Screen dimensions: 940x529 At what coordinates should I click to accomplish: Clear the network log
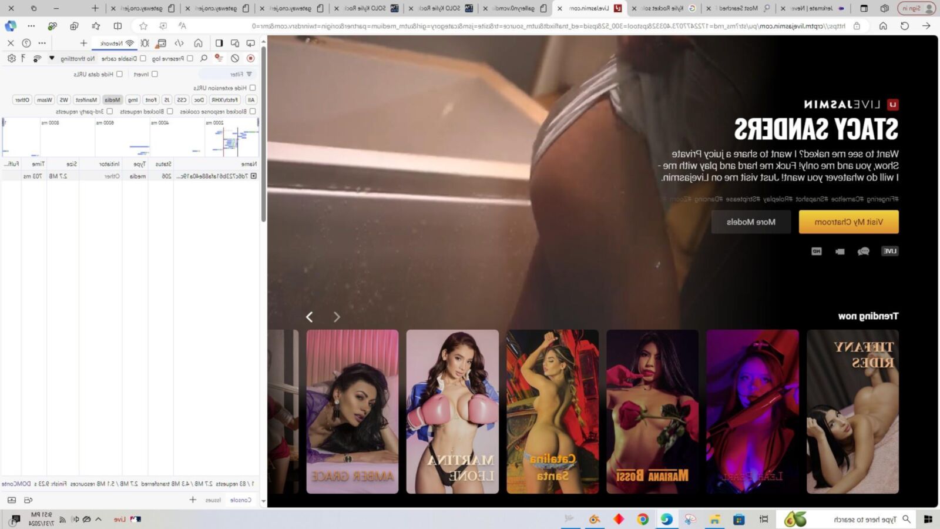[x=235, y=58]
